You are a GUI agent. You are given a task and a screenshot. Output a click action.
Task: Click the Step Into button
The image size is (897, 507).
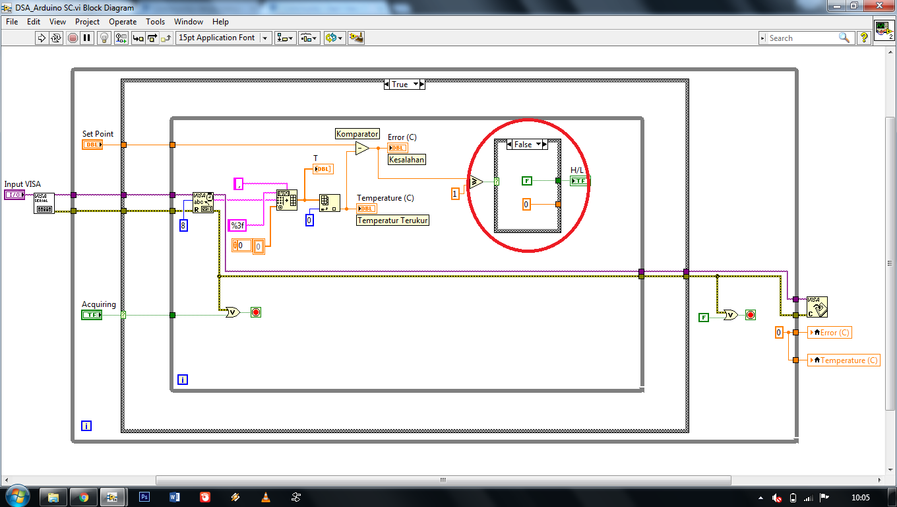pos(138,38)
